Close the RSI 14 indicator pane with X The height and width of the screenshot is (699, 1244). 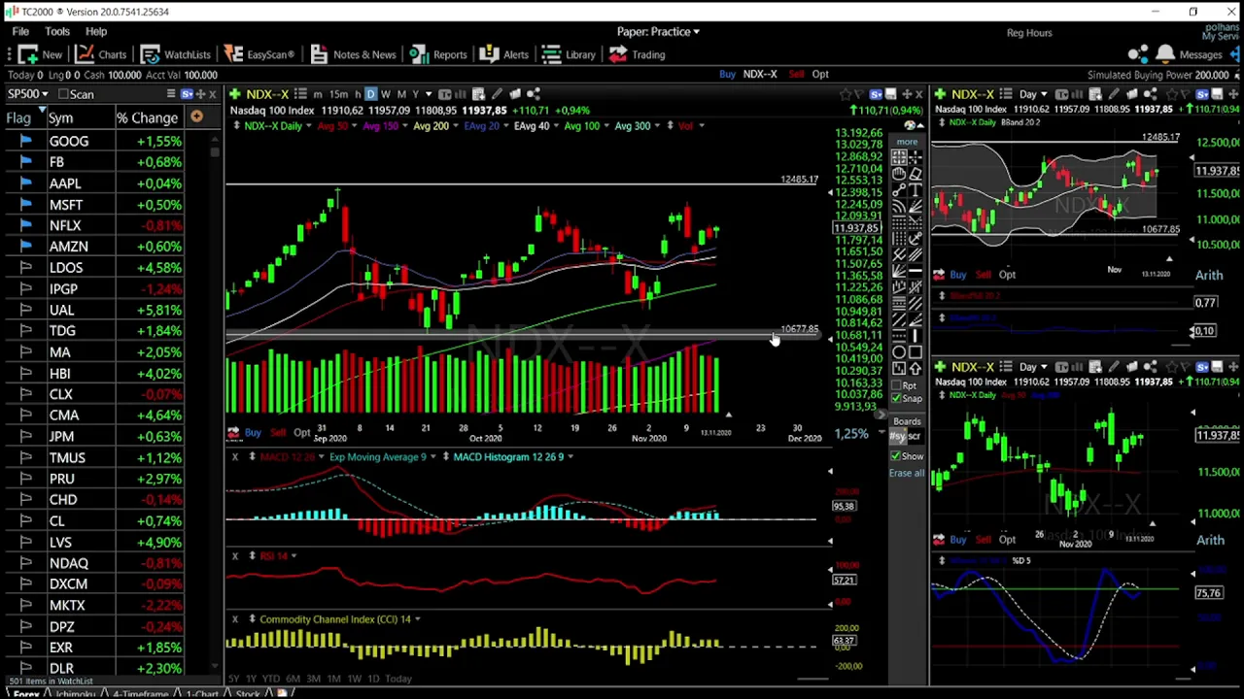point(235,555)
